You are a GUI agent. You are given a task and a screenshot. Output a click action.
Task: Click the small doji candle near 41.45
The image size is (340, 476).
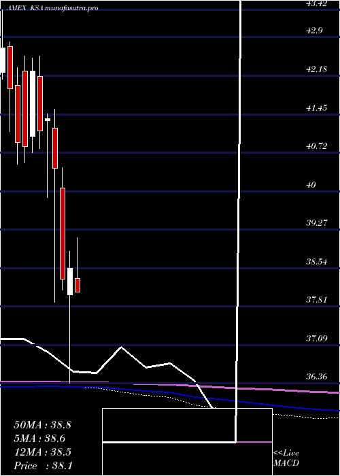point(48,120)
